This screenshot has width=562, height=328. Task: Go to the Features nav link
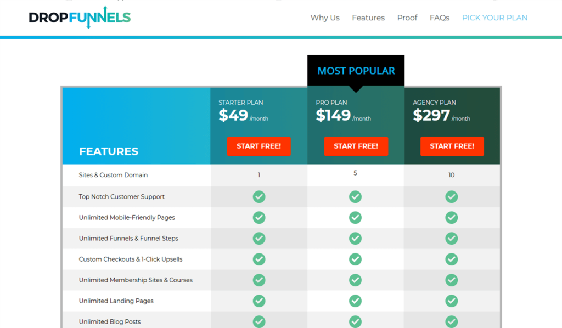(x=368, y=18)
